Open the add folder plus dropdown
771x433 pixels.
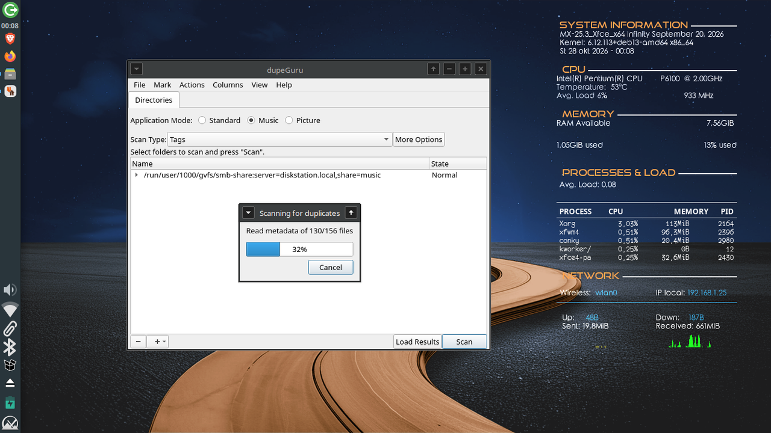coord(158,342)
